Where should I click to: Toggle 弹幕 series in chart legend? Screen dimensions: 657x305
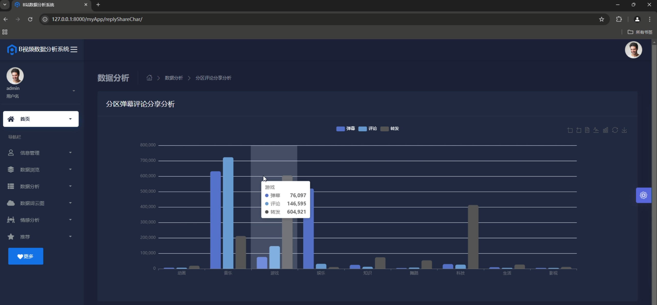click(x=345, y=129)
